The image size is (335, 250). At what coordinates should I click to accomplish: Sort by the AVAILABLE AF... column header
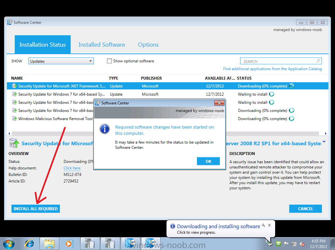tap(220, 78)
